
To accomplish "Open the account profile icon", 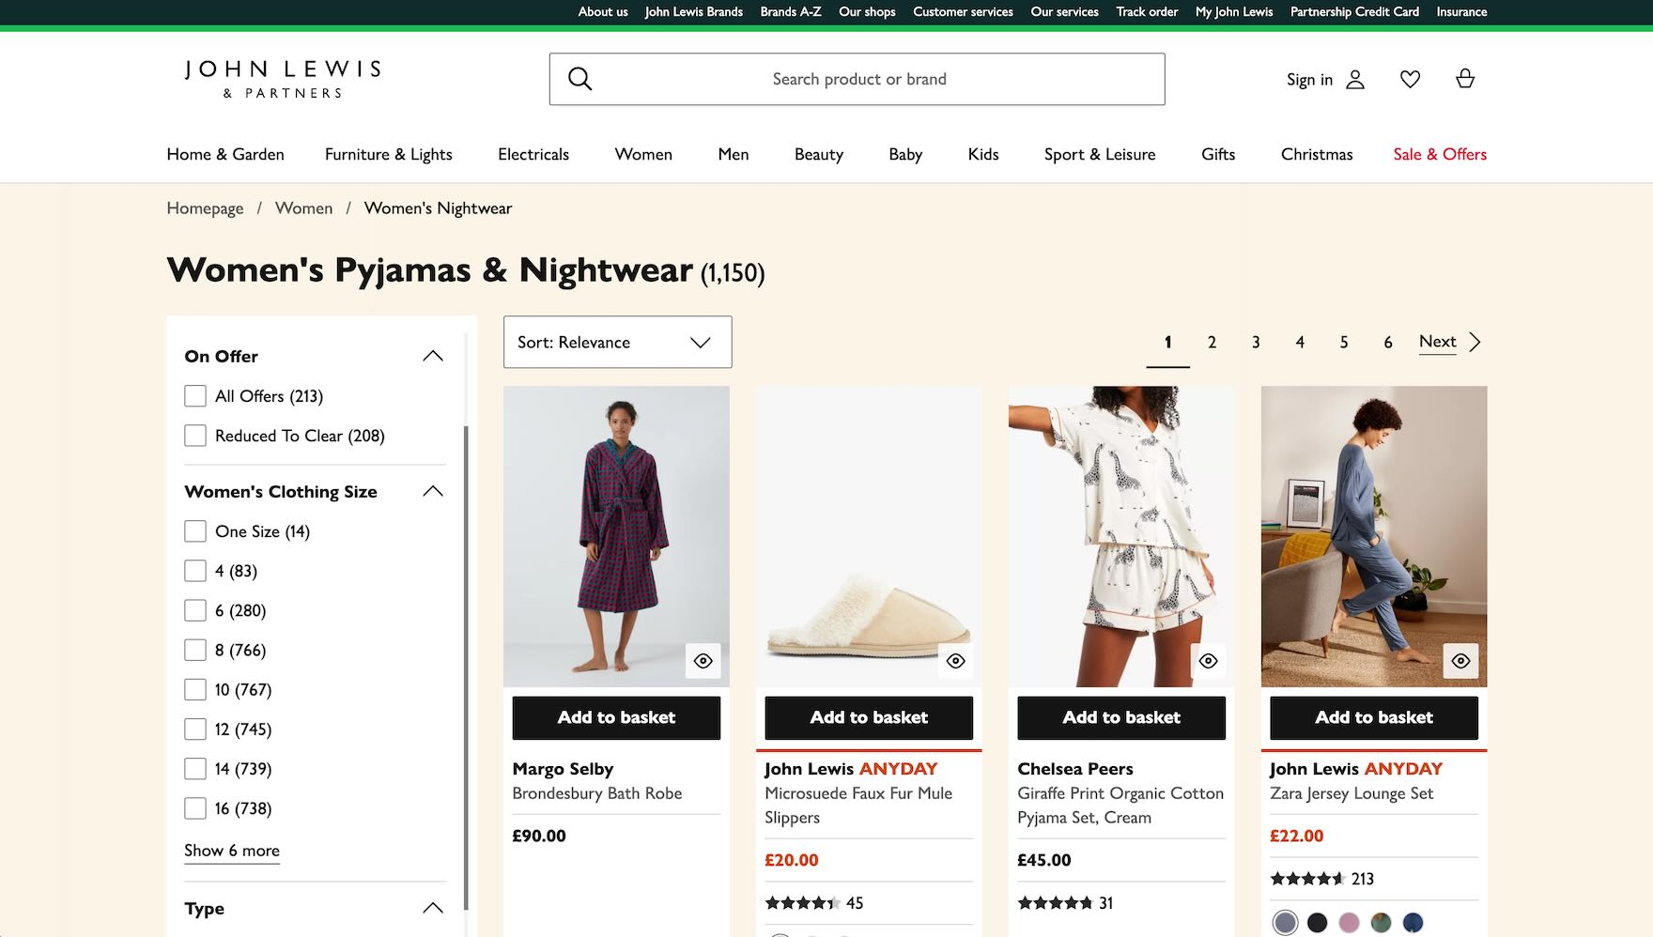I will point(1354,79).
